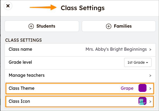The width and height of the screenshot is (159, 111).
Task: Click the Class Settings title heading
Action: [x=83, y=8]
